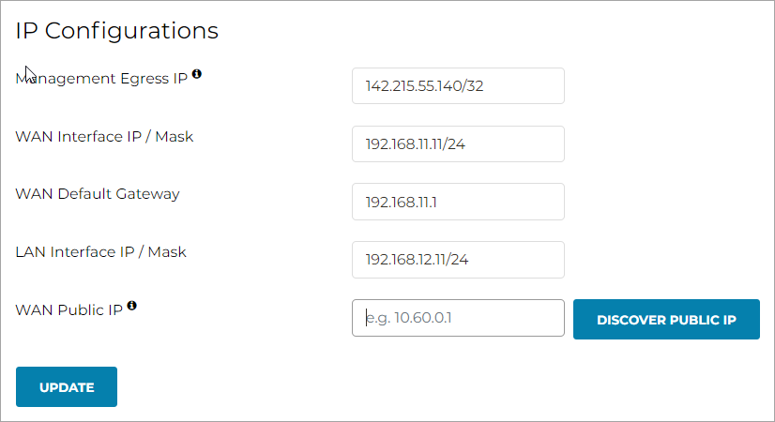This screenshot has width=775, height=422.
Task: Select the WAN Default Gateway label
Action: tap(98, 194)
